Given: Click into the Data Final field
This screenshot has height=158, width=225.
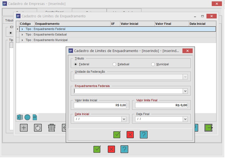Looking at the screenshot, I should click(x=159, y=119).
